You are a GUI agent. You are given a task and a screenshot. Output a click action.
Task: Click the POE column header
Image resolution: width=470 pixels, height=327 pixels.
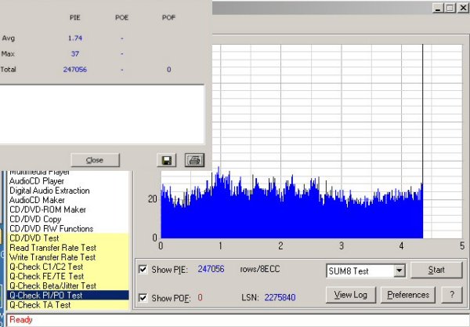121,17
